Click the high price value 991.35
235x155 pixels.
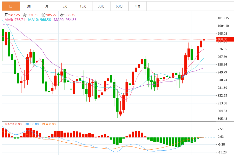coord(33,15)
